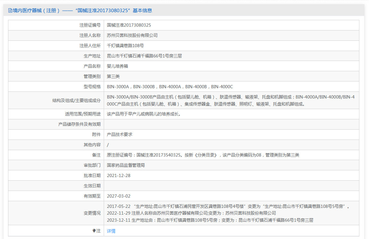The width and height of the screenshot is (369, 239).
Task: Click the lightbulb icon beside 注
Action: tap(94, 231)
